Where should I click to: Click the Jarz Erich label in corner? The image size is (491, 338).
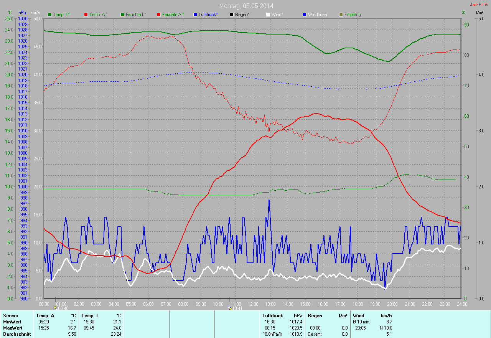coord(479,5)
